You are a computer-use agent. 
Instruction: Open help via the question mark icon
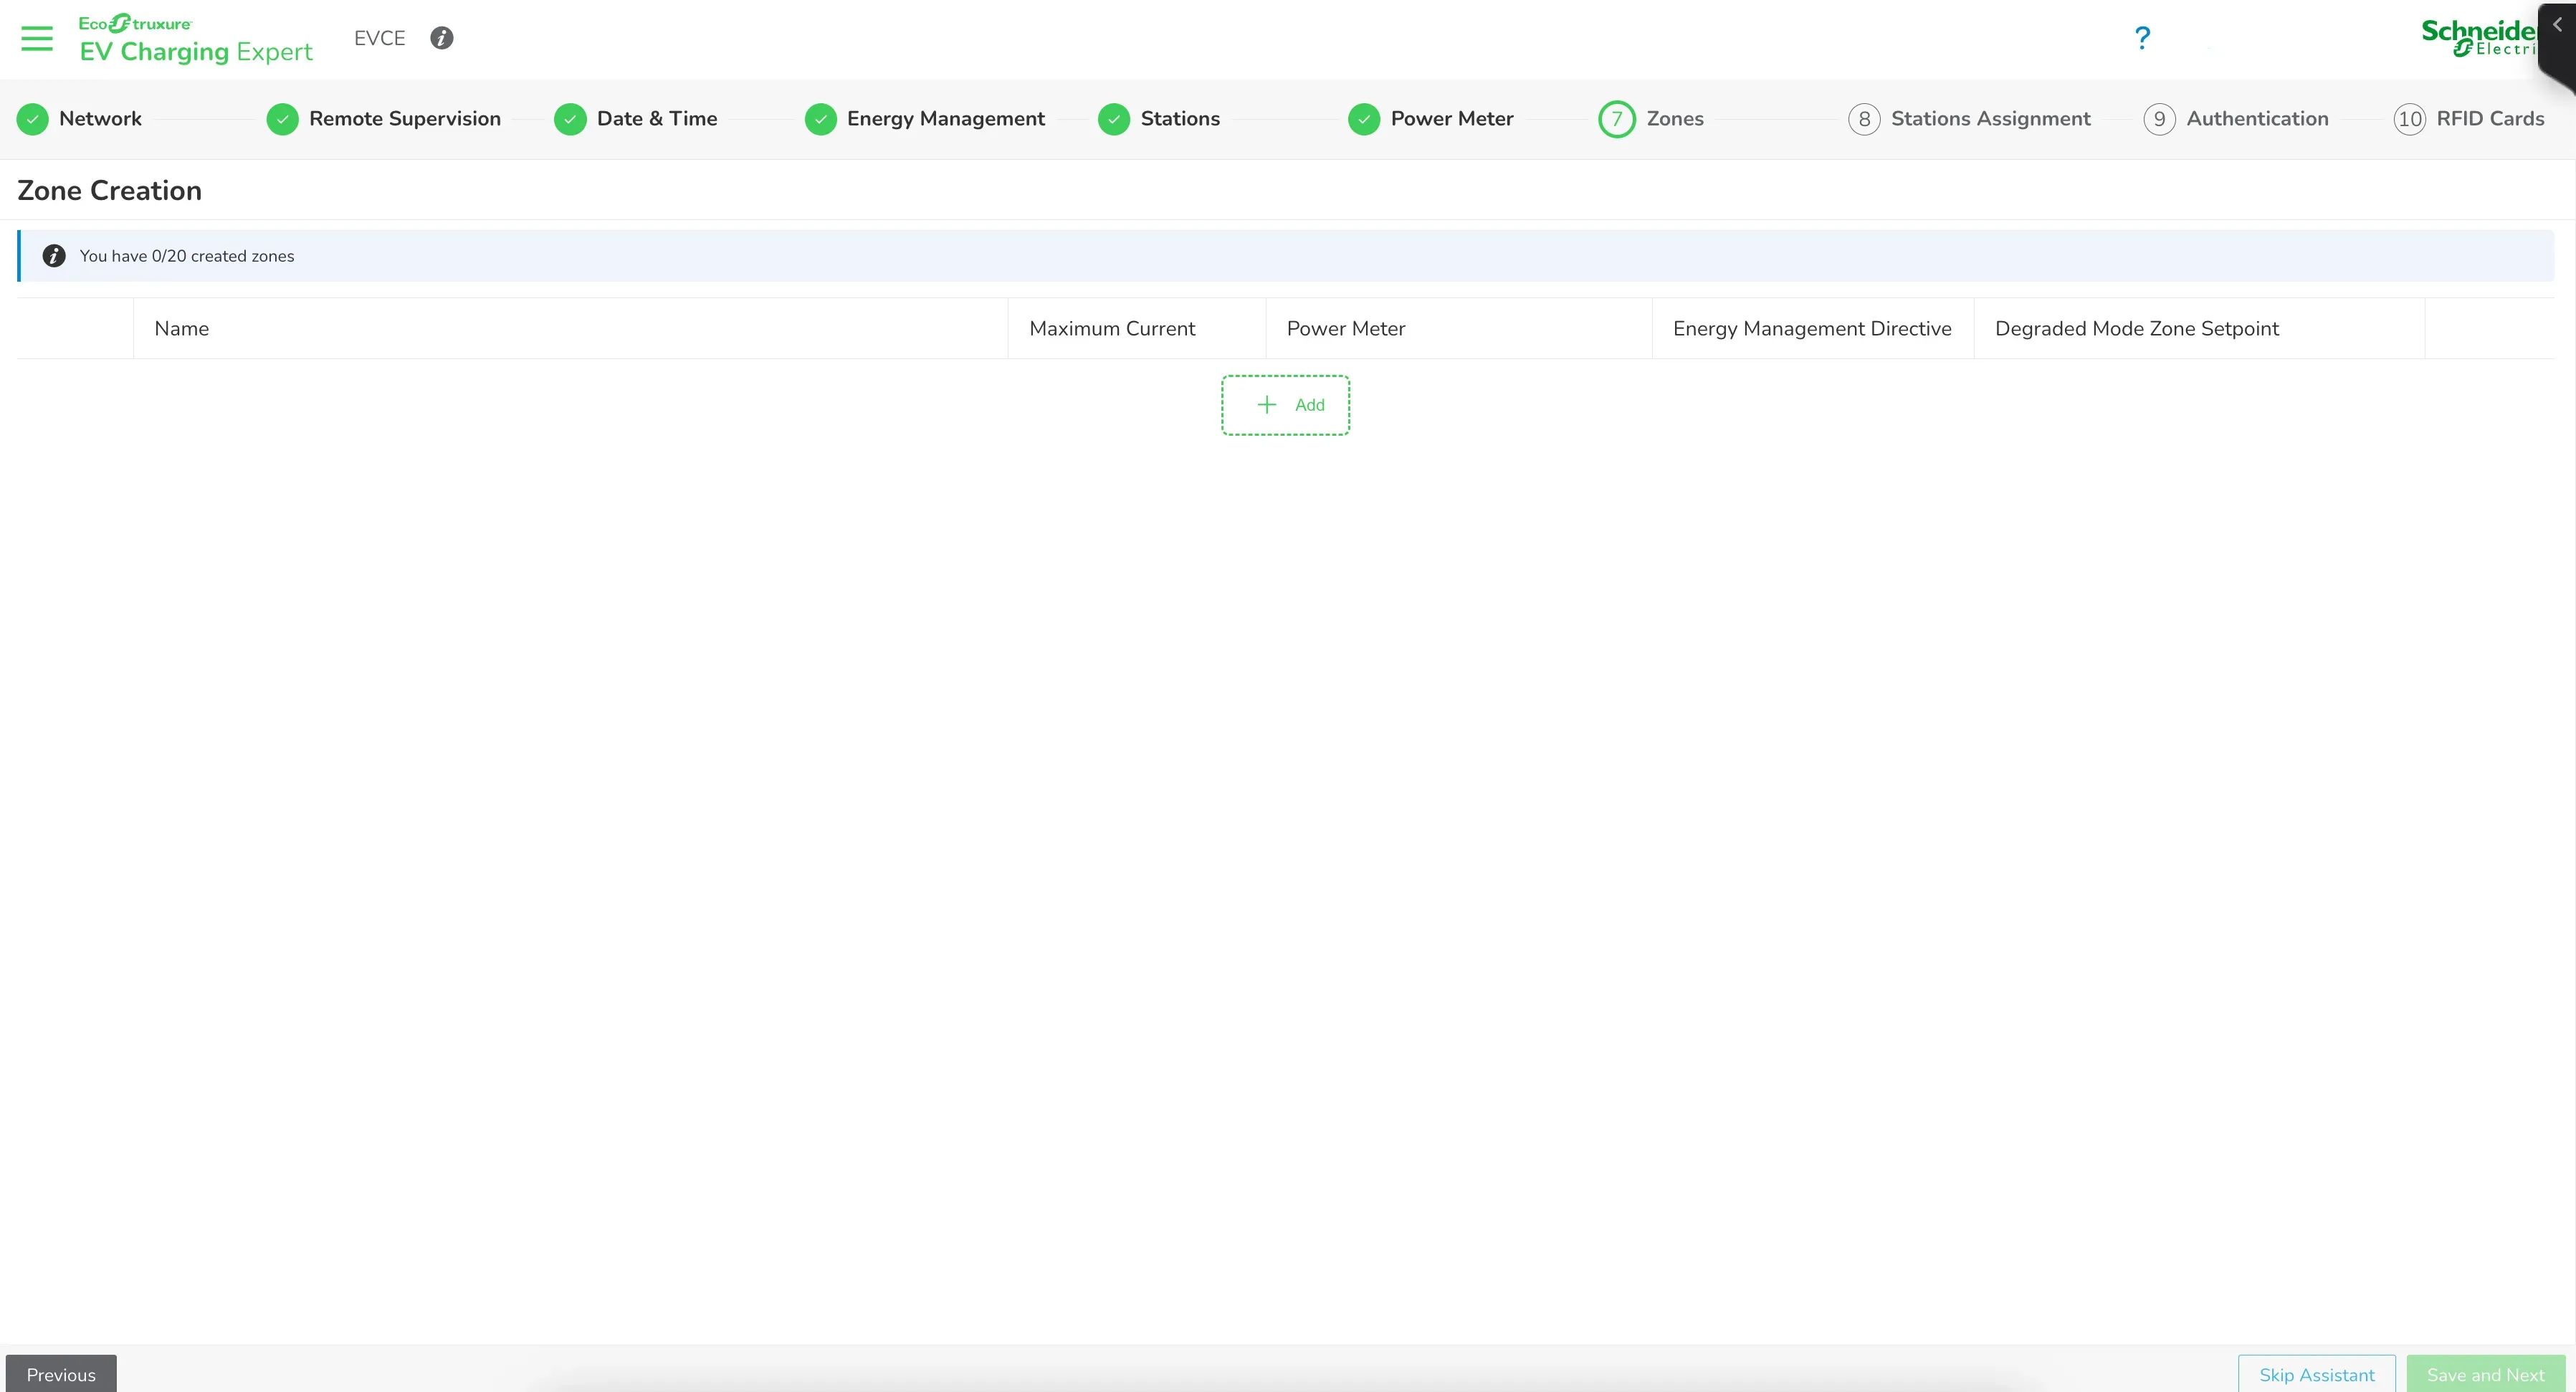click(2142, 38)
